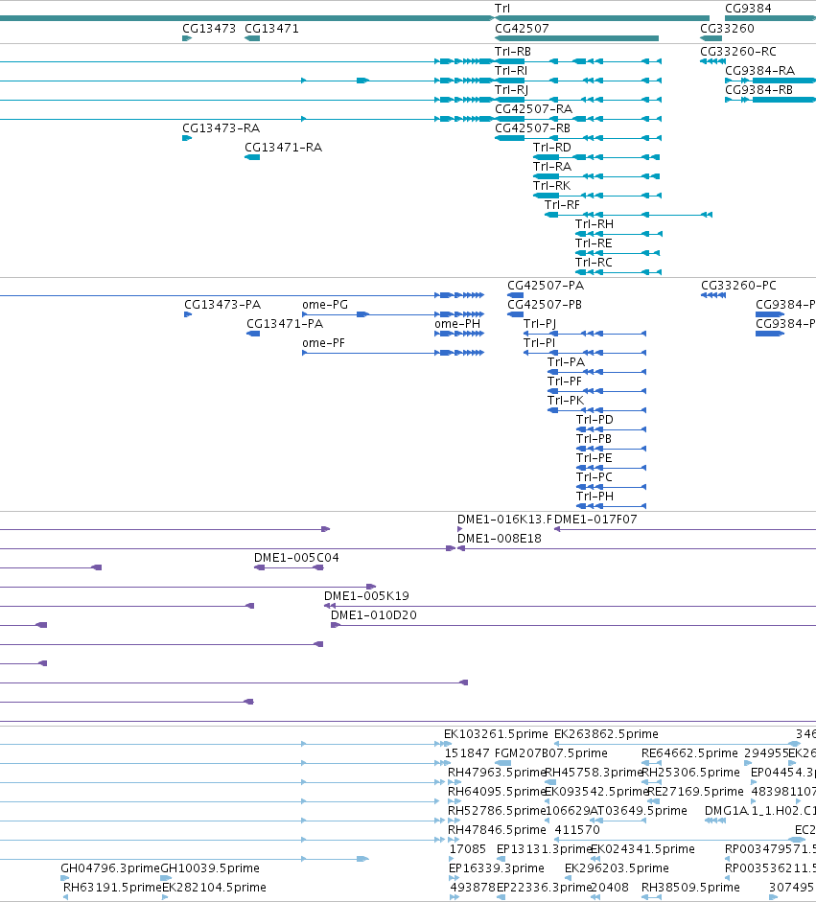
Task: Select protein label Trl-PA
Action: (x=566, y=361)
